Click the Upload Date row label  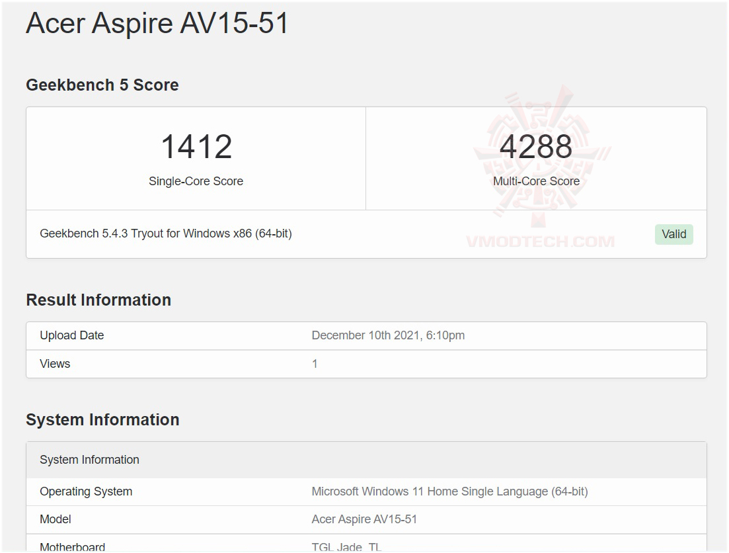[x=72, y=335]
